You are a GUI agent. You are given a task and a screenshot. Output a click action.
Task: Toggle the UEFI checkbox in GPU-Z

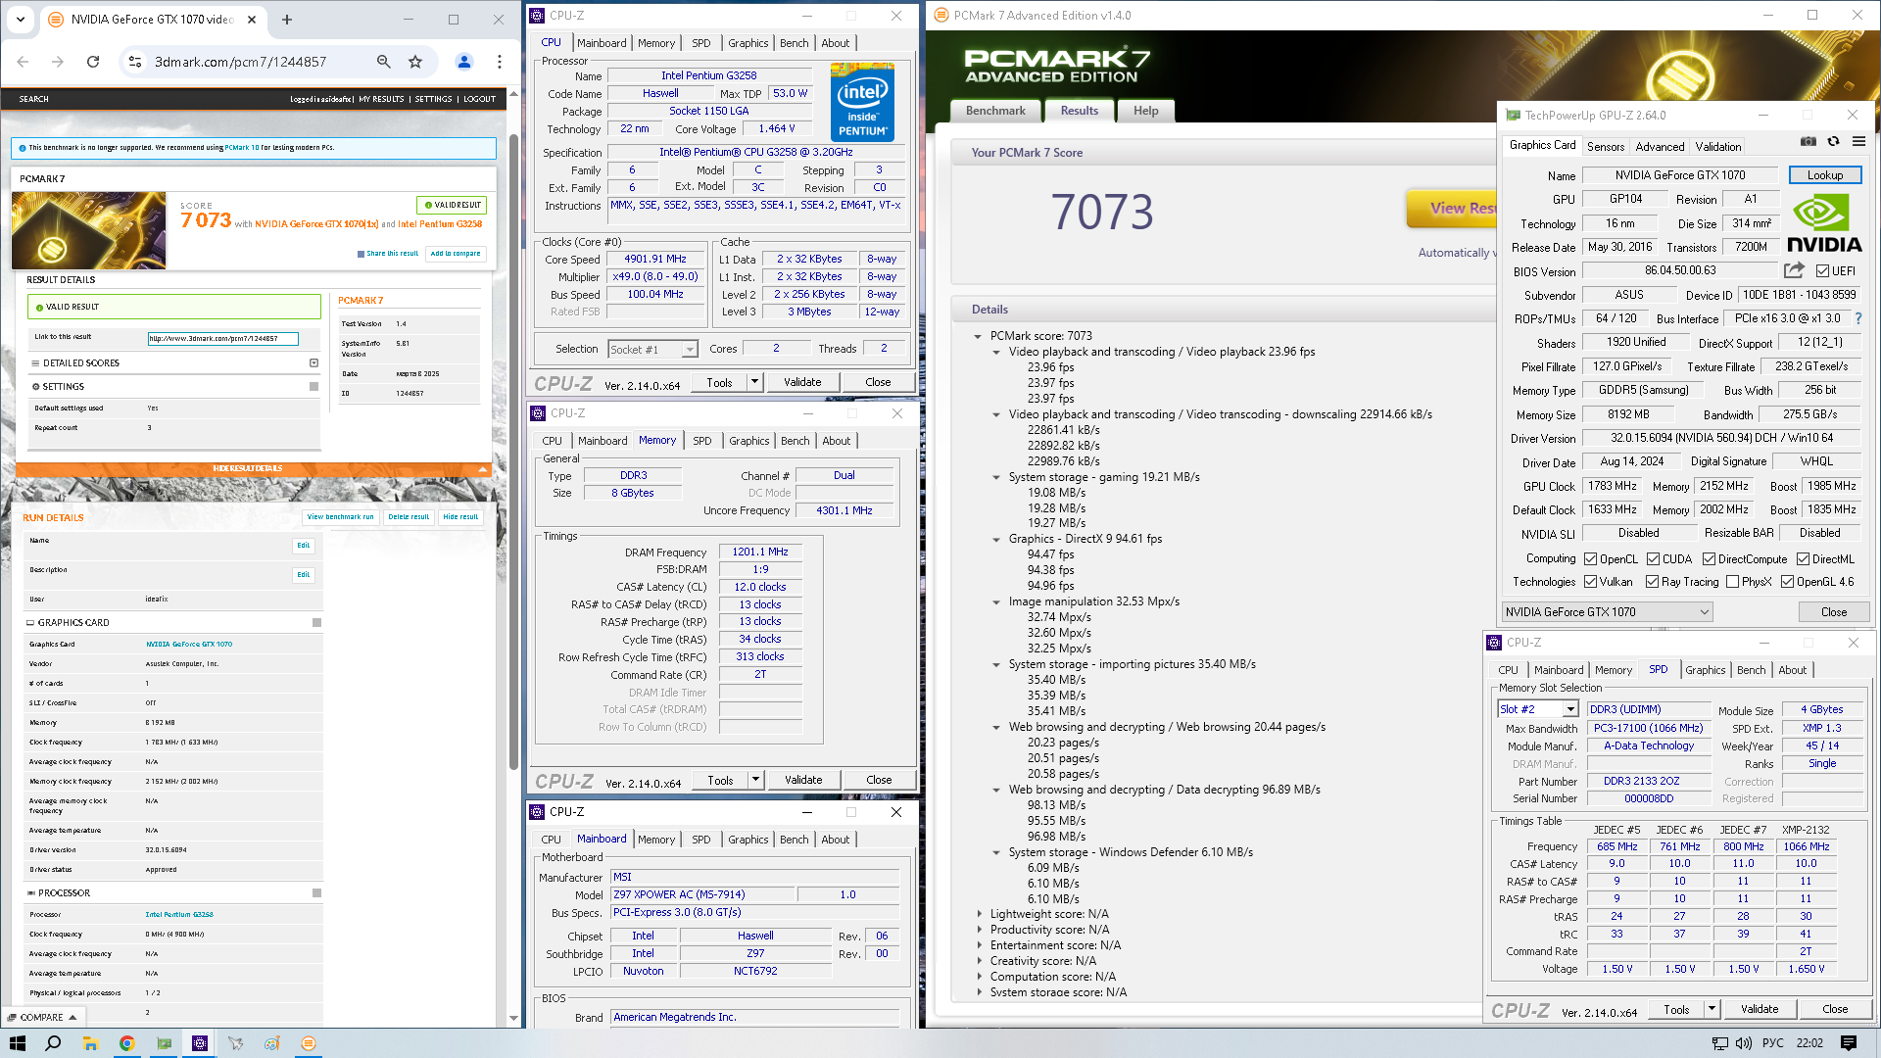point(1822,271)
